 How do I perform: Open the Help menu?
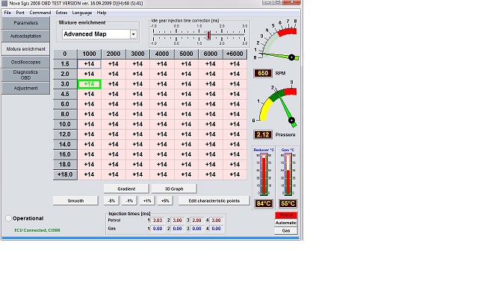(102, 13)
